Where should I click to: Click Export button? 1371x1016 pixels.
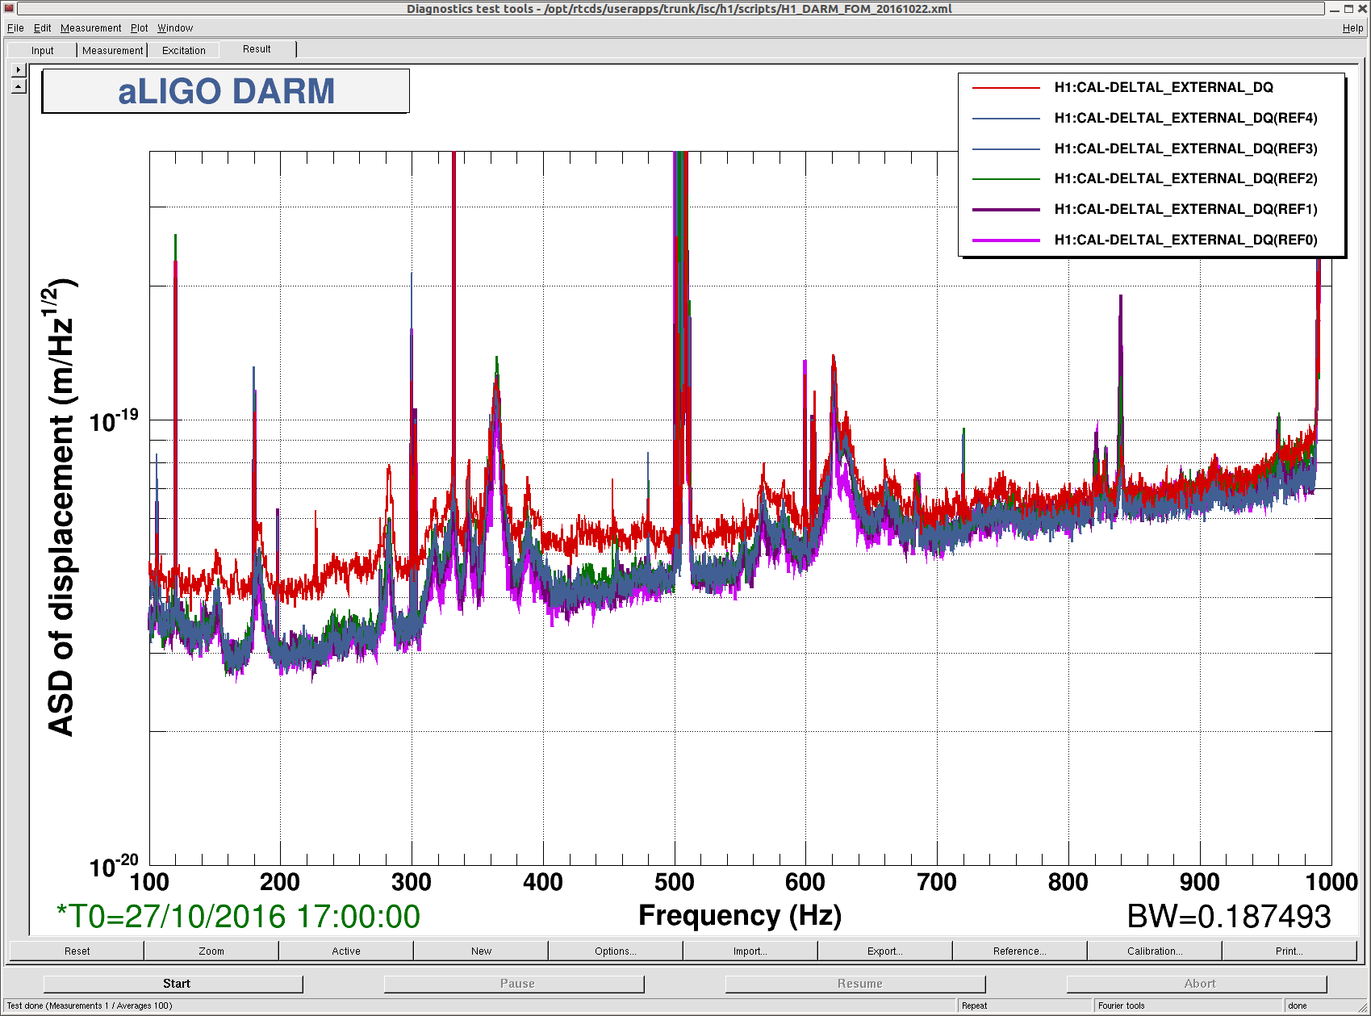click(x=885, y=951)
